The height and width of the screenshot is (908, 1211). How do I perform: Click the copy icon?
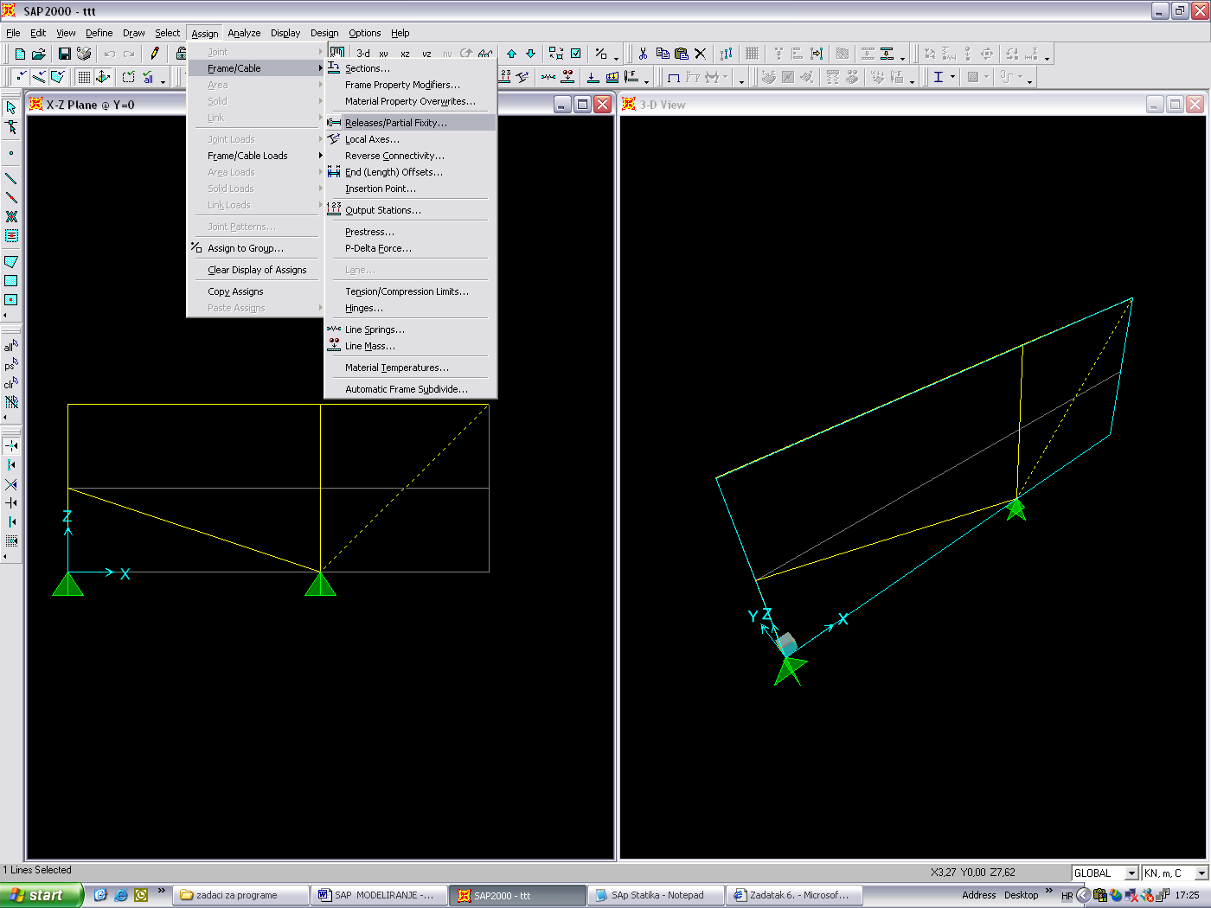(x=663, y=54)
